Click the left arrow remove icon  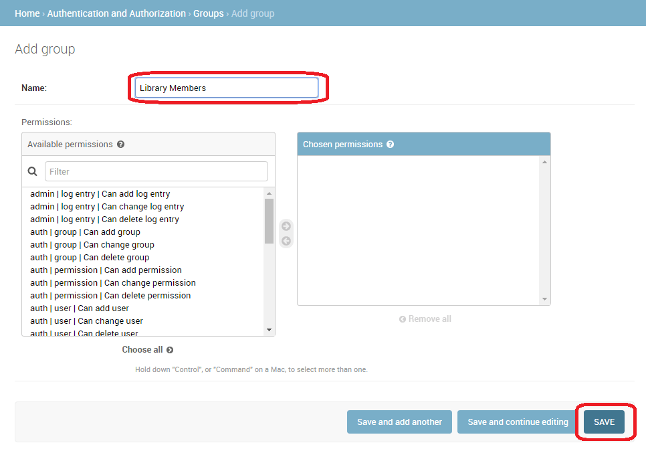tap(286, 241)
